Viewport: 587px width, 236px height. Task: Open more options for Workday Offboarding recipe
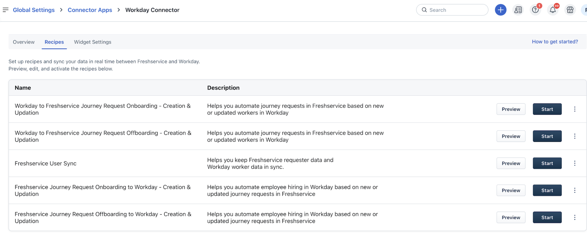575,136
